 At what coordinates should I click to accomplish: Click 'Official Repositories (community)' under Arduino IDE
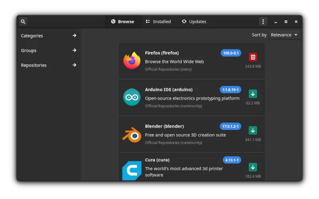(x=173, y=106)
